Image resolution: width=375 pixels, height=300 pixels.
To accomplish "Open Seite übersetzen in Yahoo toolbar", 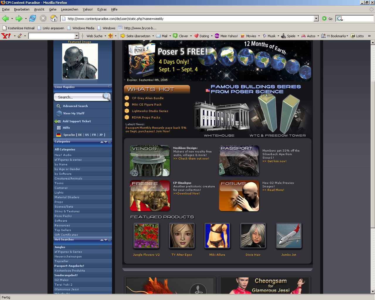I will click(135, 36).
